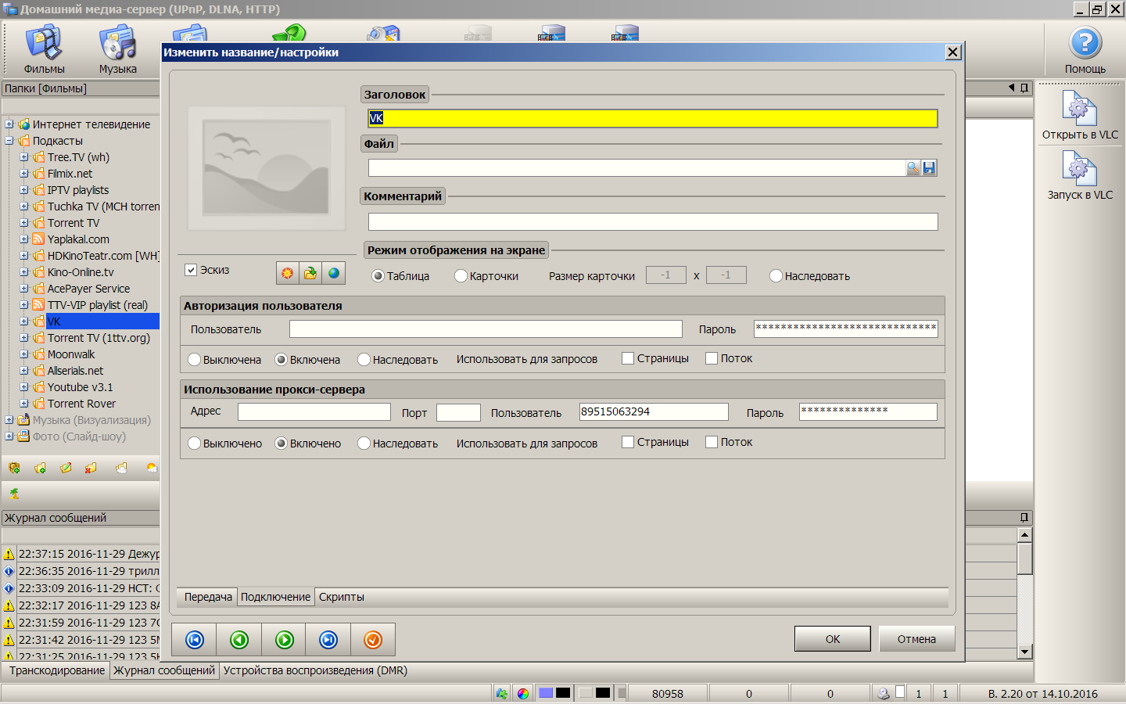The width and height of the screenshot is (1126, 704).
Task: Click the delete folder red X icon
Action: pos(91,468)
